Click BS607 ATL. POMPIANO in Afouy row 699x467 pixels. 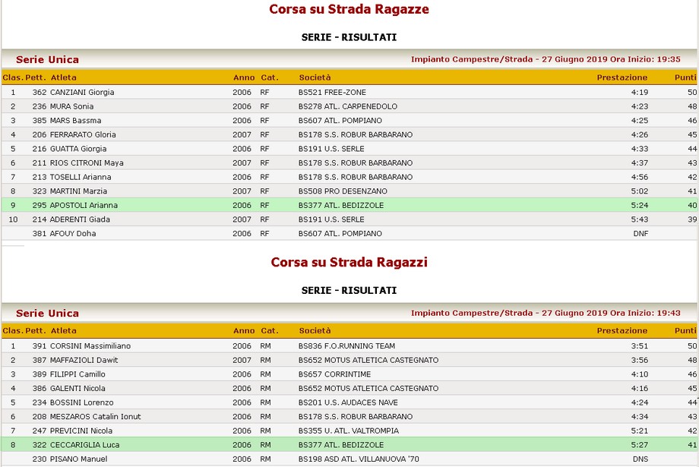click(340, 234)
